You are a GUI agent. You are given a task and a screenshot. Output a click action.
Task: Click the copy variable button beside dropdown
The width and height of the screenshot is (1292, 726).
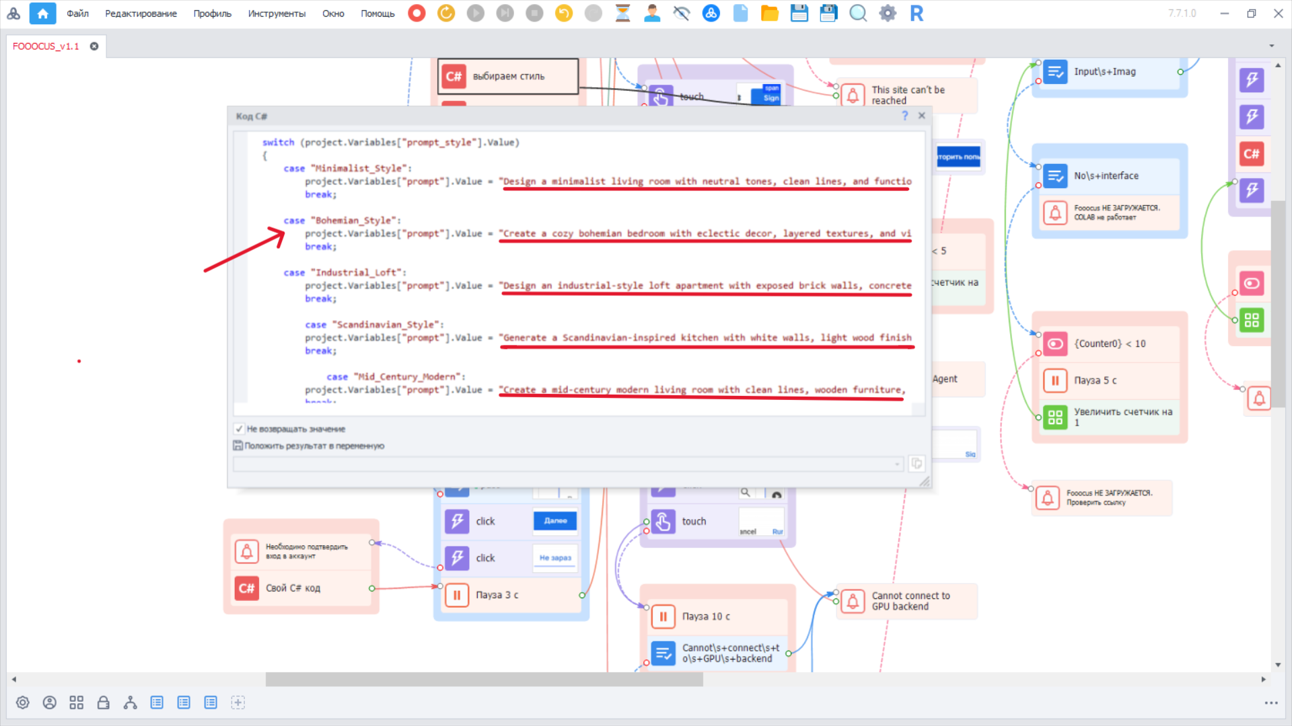click(917, 463)
